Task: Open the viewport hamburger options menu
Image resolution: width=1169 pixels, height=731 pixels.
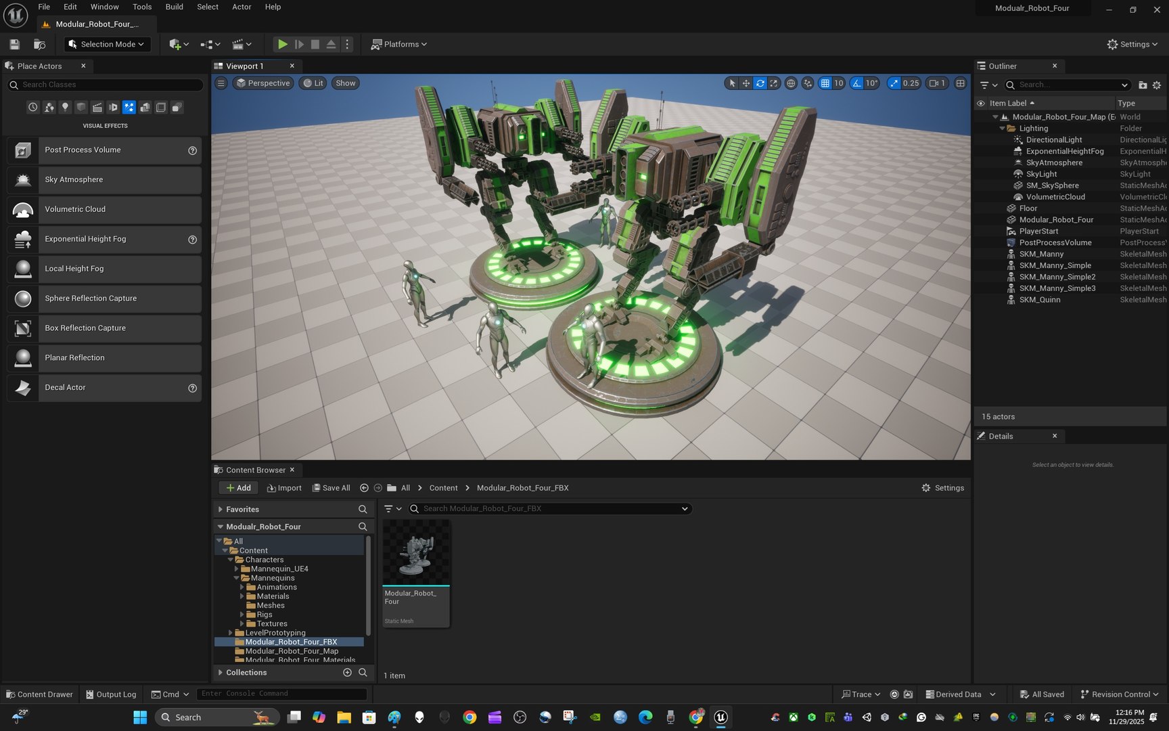Action: point(221,83)
